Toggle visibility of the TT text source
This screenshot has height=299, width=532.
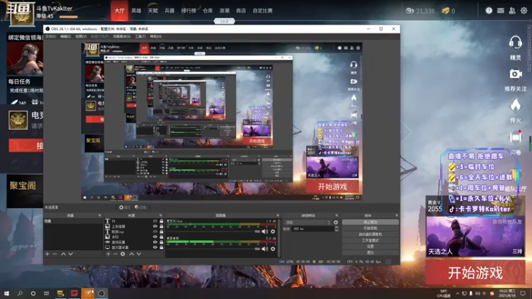point(155,221)
